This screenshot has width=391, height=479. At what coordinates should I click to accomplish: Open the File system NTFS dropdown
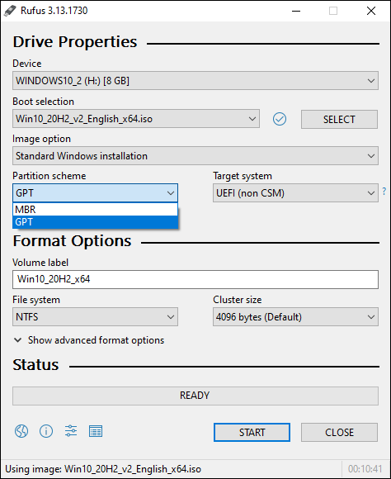tap(95, 317)
